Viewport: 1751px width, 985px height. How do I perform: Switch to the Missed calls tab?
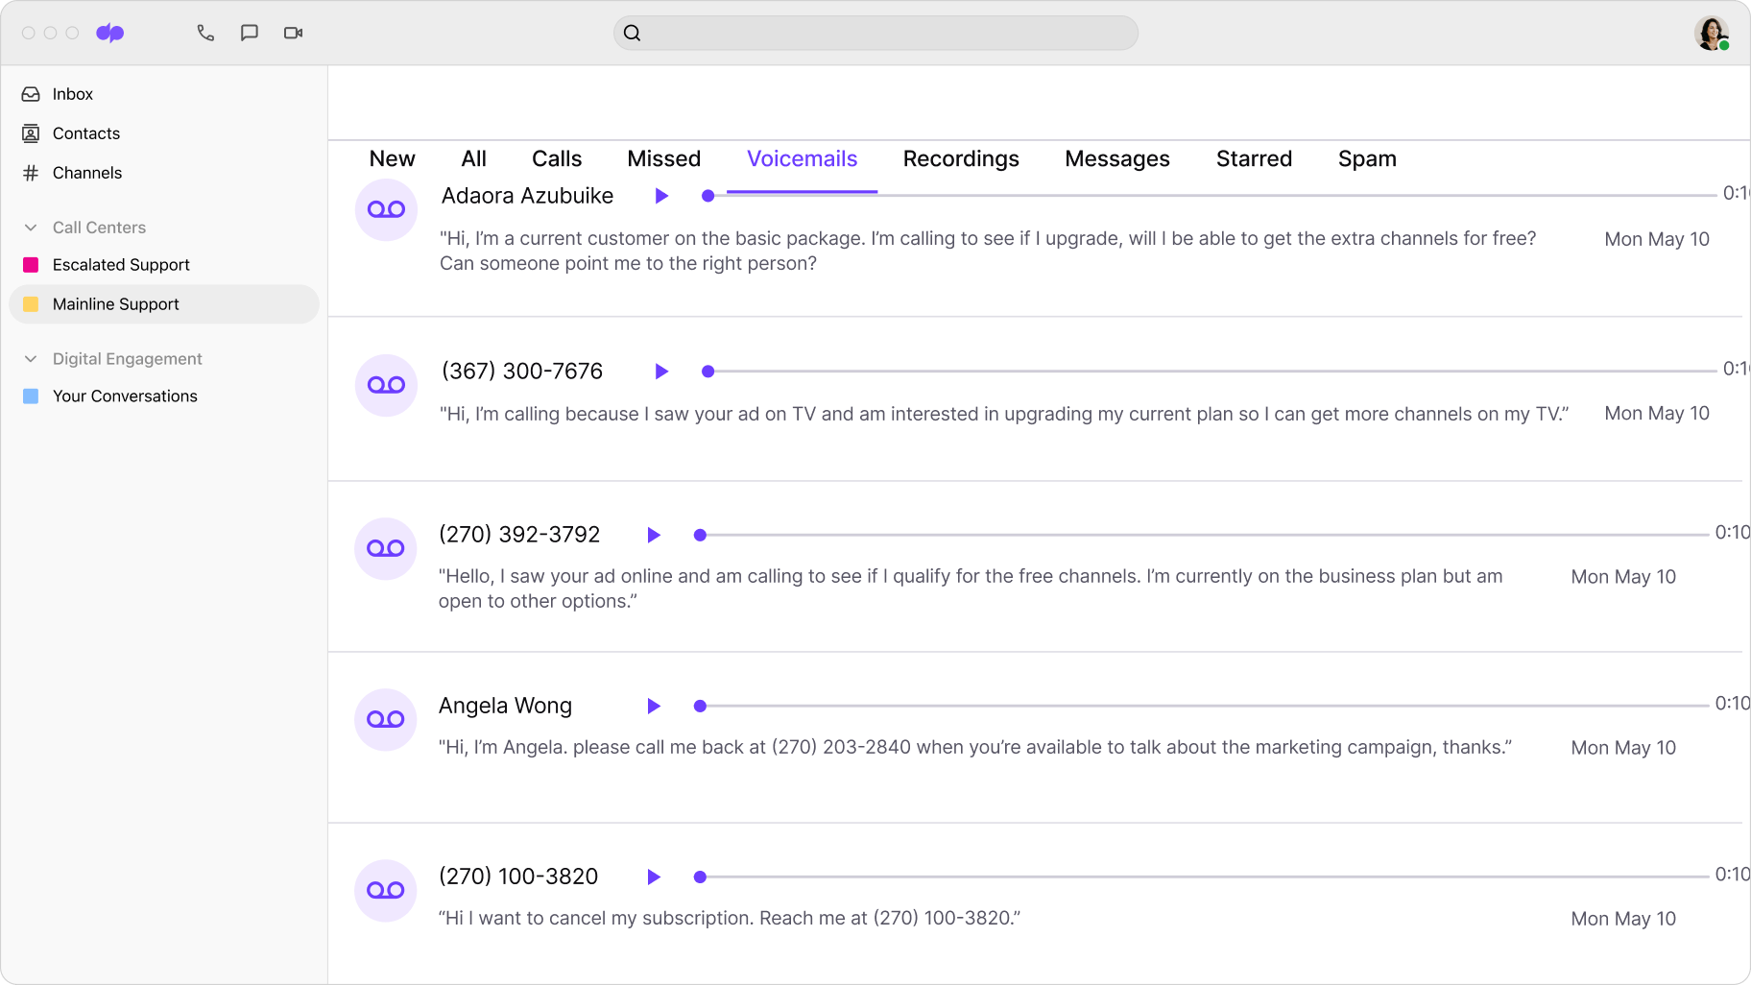(x=663, y=158)
